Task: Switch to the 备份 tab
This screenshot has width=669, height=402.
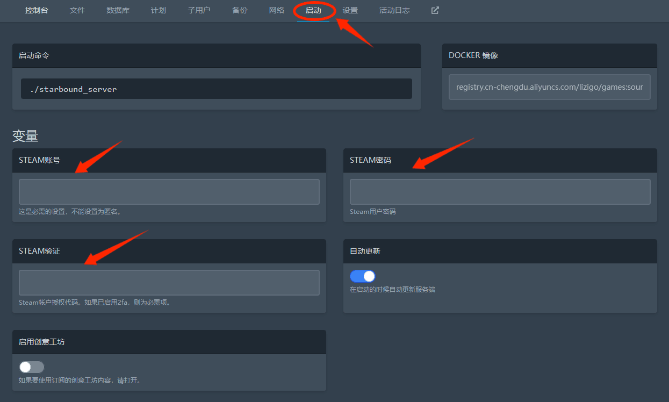Action: pos(240,10)
